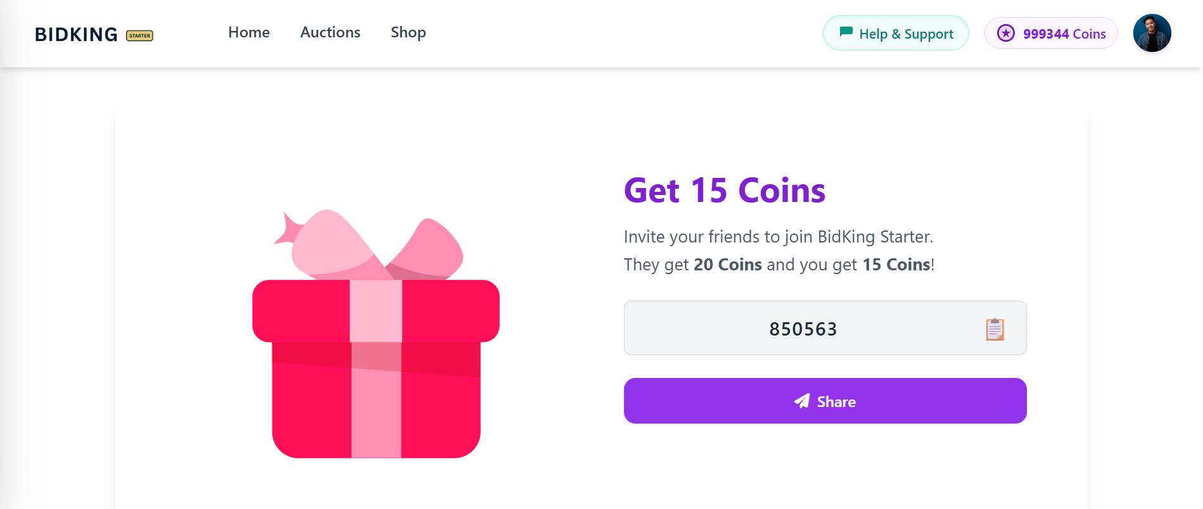
Task: Click the star coin icon
Action: [x=1006, y=33]
